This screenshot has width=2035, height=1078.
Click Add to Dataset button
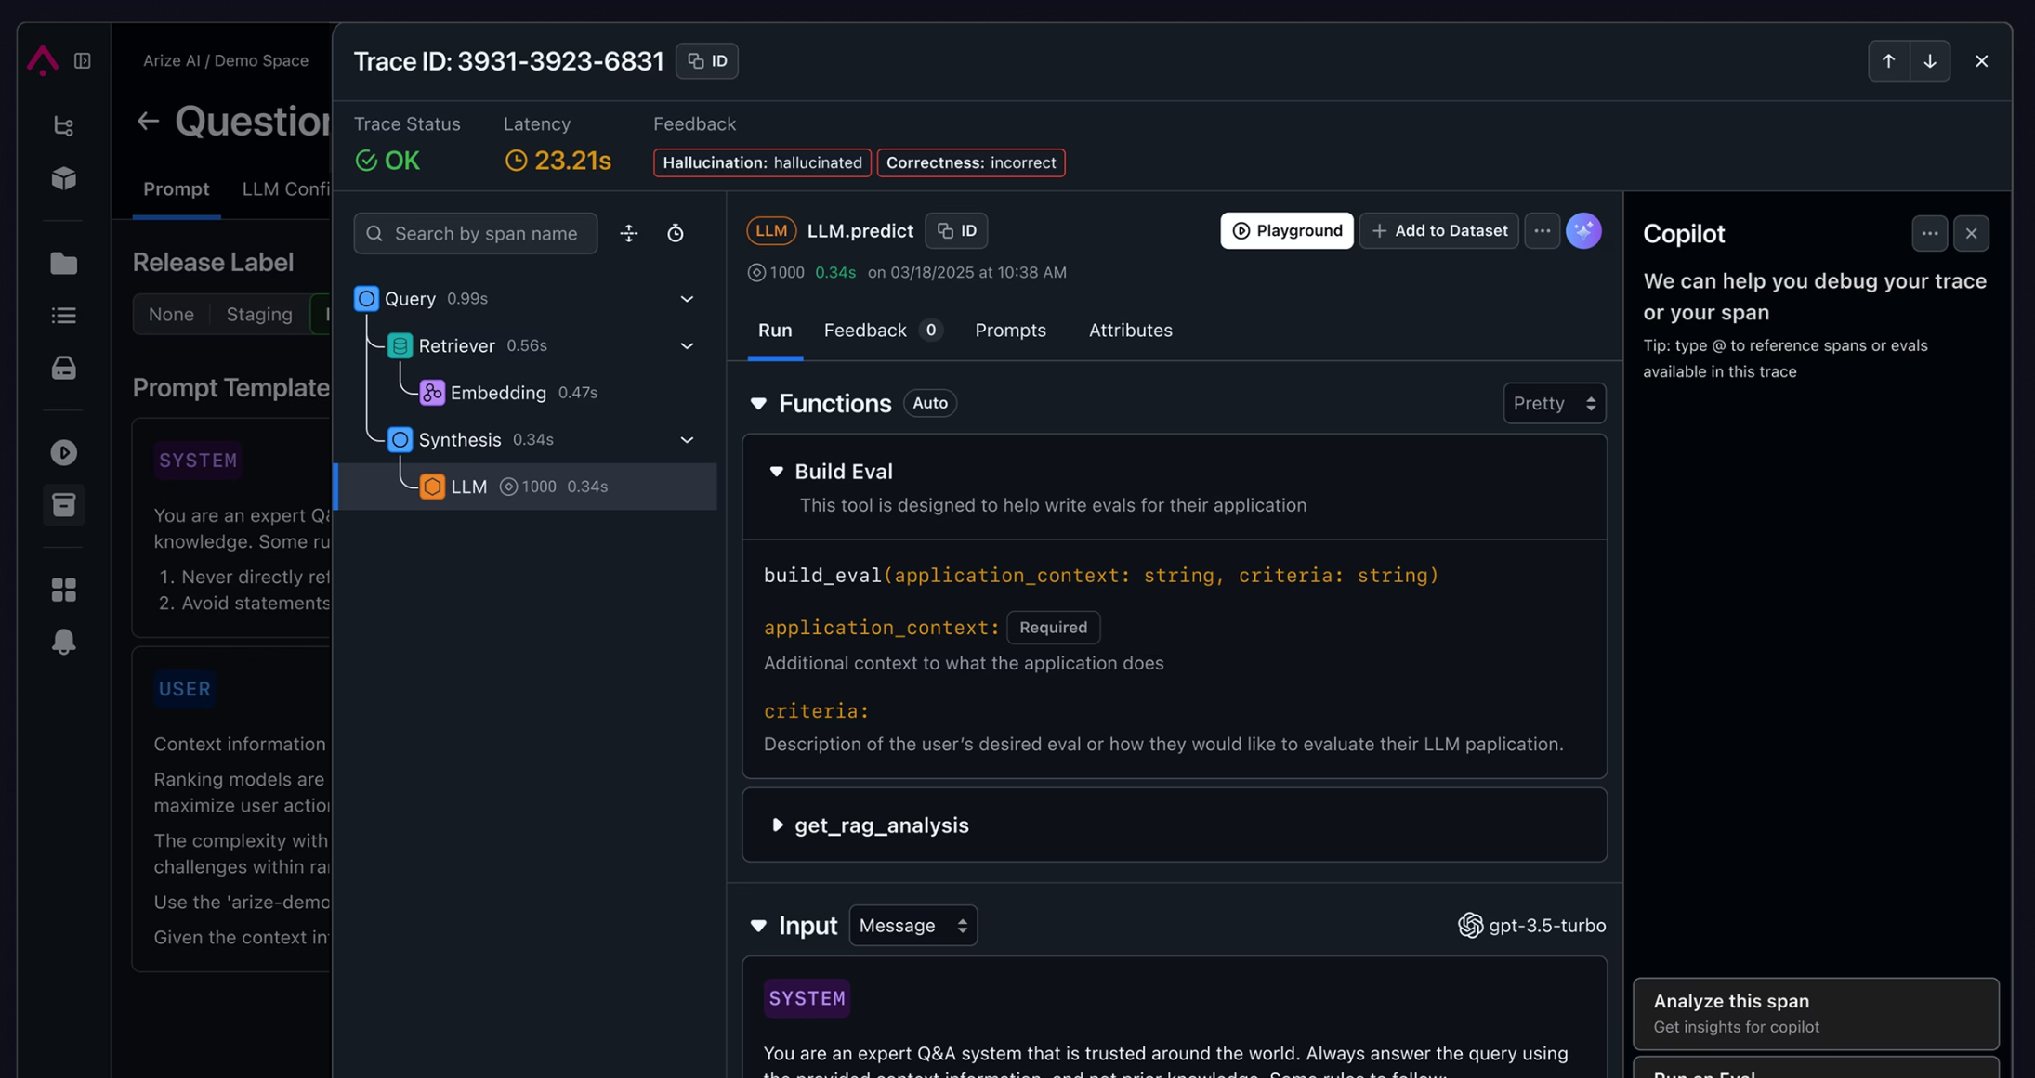pos(1438,230)
